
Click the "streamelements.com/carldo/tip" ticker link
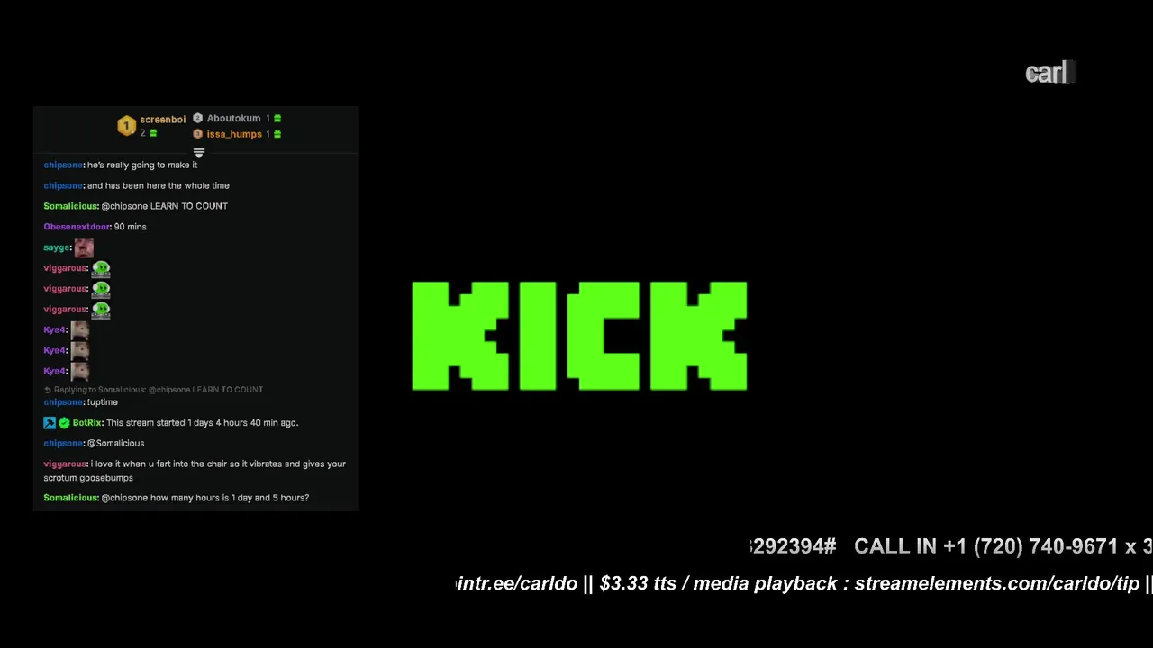coord(997,584)
